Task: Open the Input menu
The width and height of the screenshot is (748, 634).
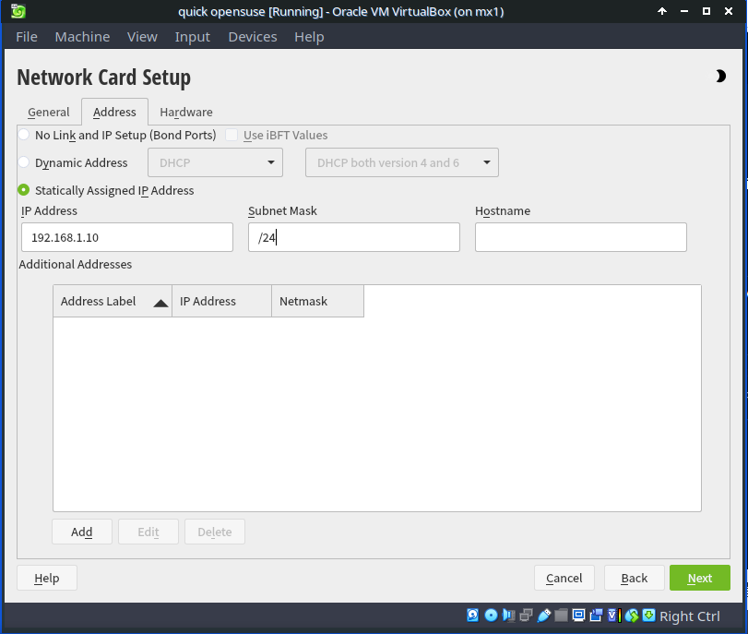Action: click(192, 37)
